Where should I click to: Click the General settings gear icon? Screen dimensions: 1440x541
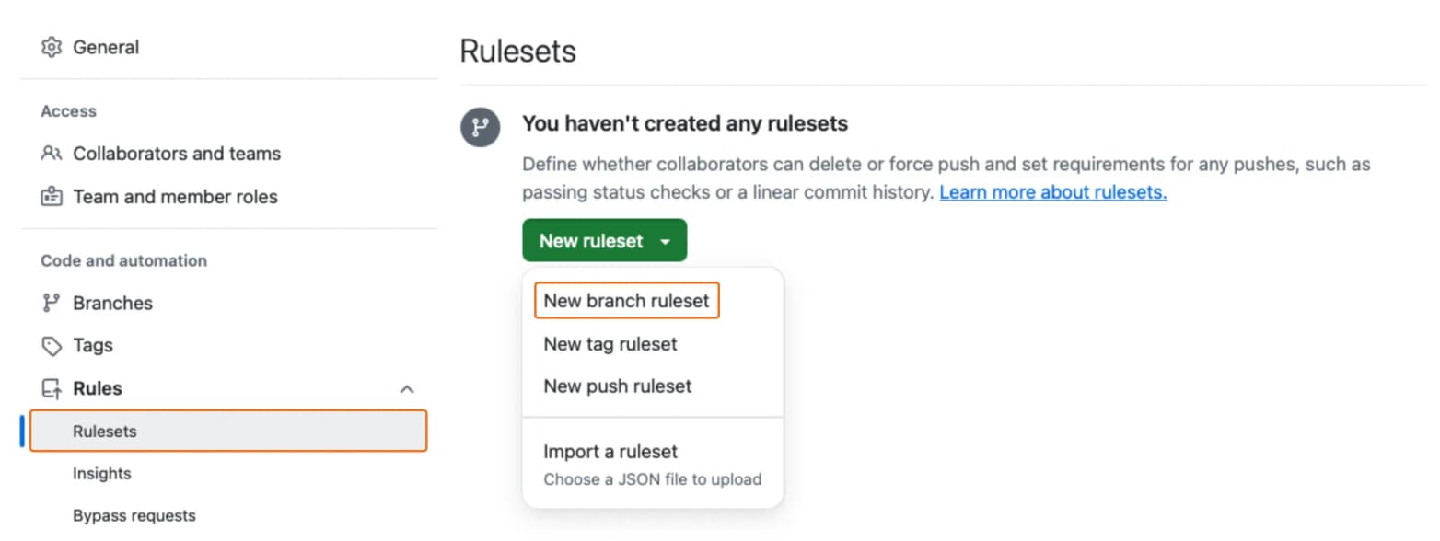pos(52,47)
